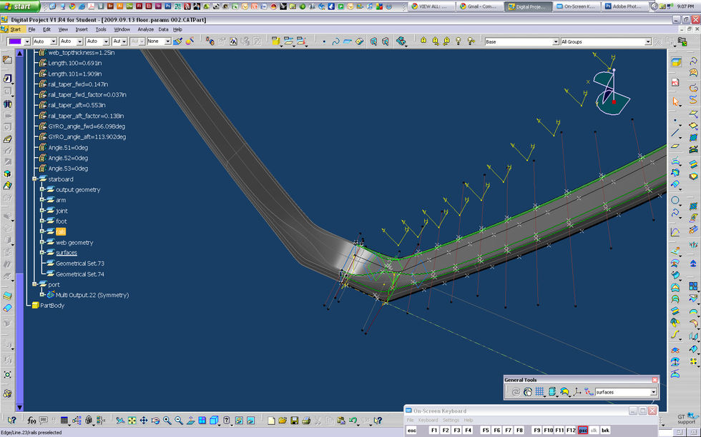Select 'rail_taper_fwd=0.147in' parameter

tap(78, 84)
